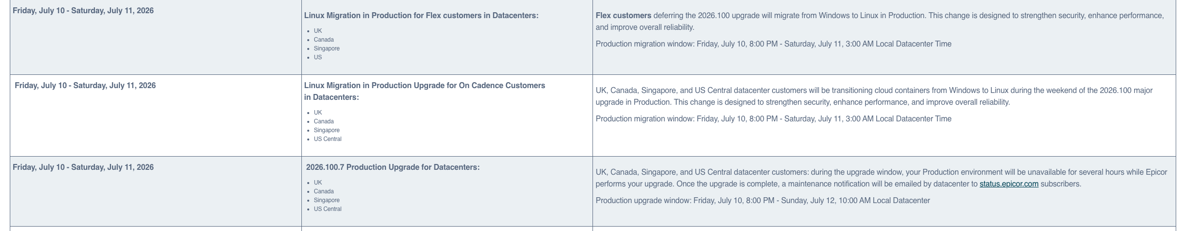Image resolution: width=1185 pixels, height=231 pixels.
Task: Click "Canada" under the On Cadence heading
Action: tap(323, 121)
